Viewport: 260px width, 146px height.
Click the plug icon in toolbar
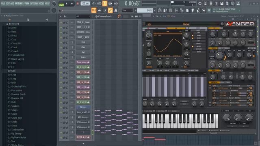(193, 11)
